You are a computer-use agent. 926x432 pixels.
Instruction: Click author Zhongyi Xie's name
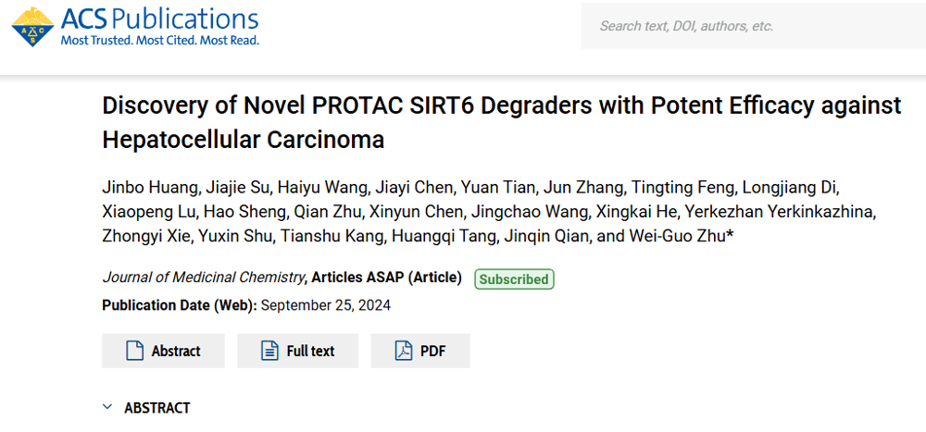coord(146,237)
